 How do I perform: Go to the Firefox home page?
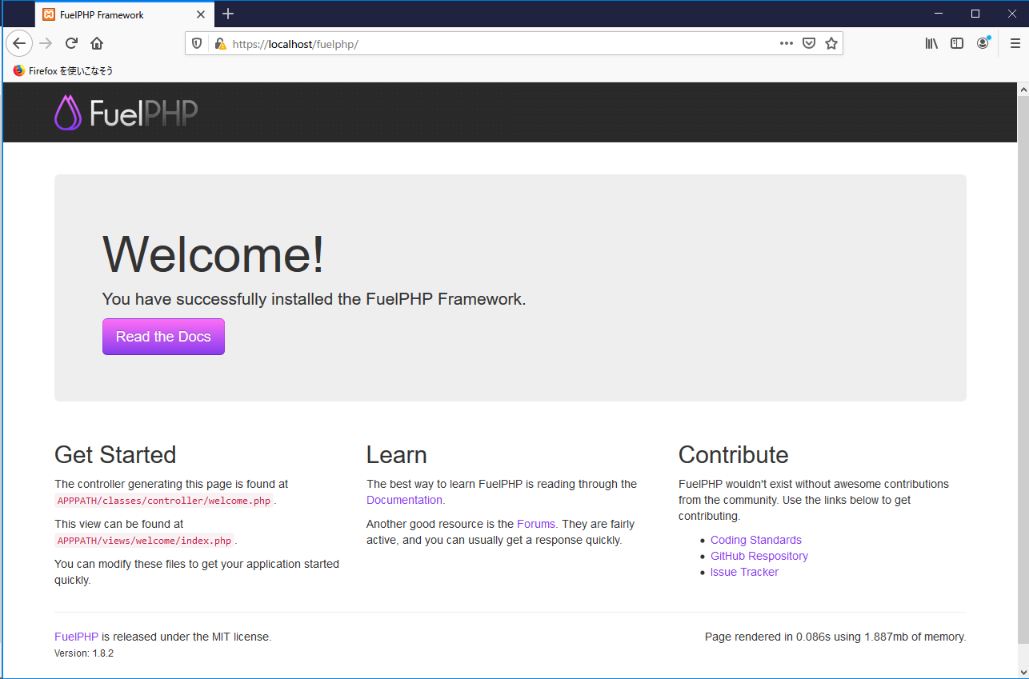(97, 43)
